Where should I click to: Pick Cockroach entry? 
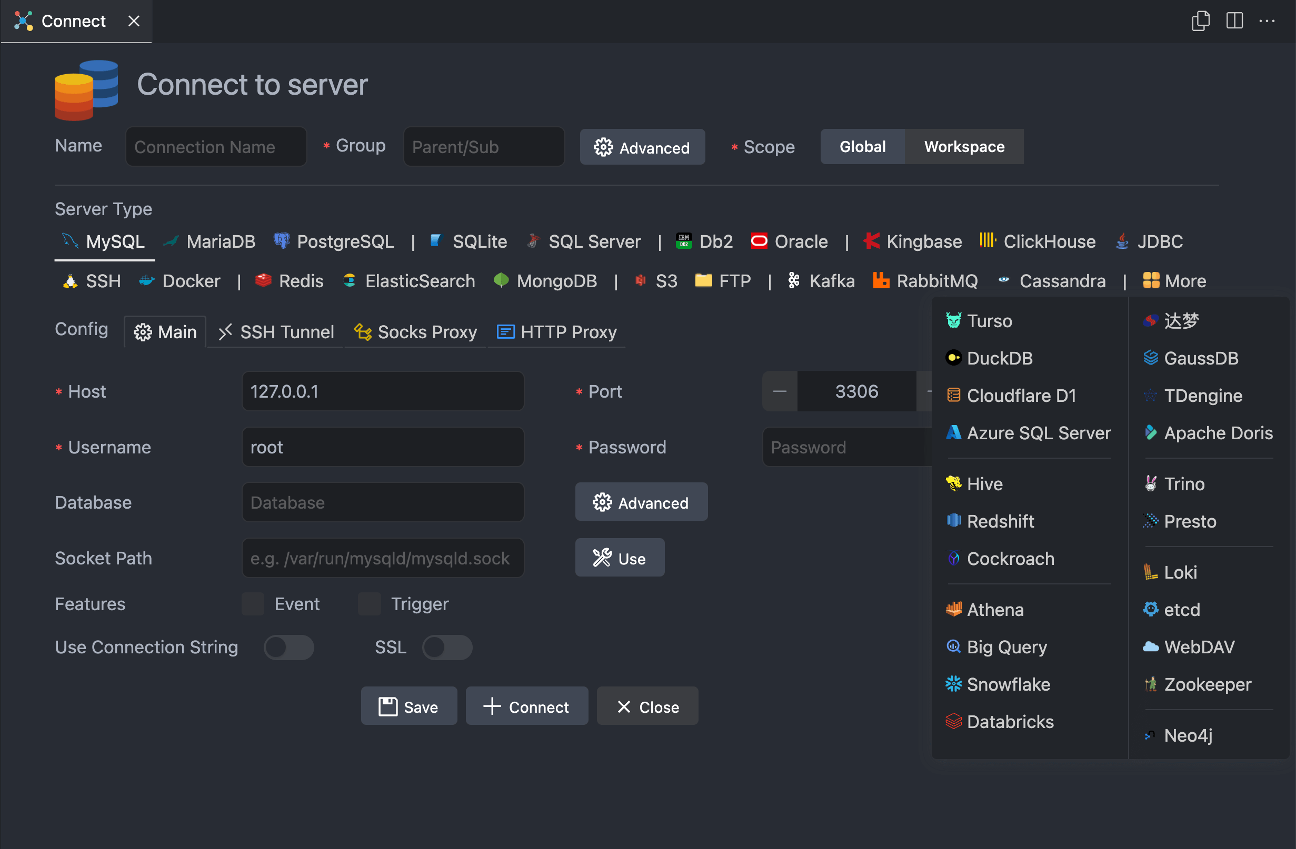1000,559
